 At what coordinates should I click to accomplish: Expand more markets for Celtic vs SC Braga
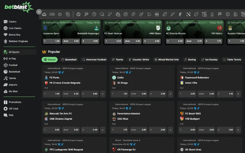click(x=170, y=94)
